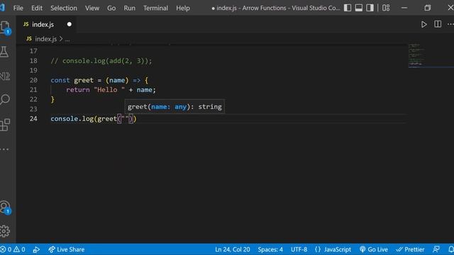Viewport: 454px width, 255px height.
Task: Open the Explorer view in activity bar
Action: 5,28
